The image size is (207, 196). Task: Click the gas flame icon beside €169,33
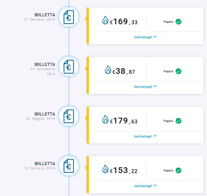pos(105,20)
